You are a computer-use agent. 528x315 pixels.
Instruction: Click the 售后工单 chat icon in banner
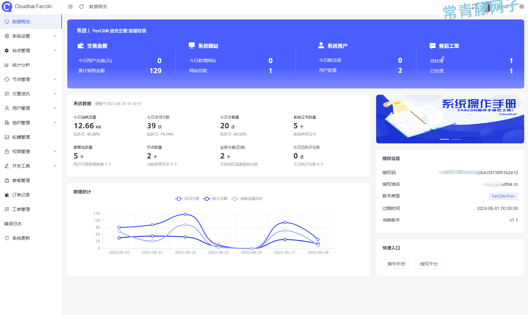coord(433,46)
